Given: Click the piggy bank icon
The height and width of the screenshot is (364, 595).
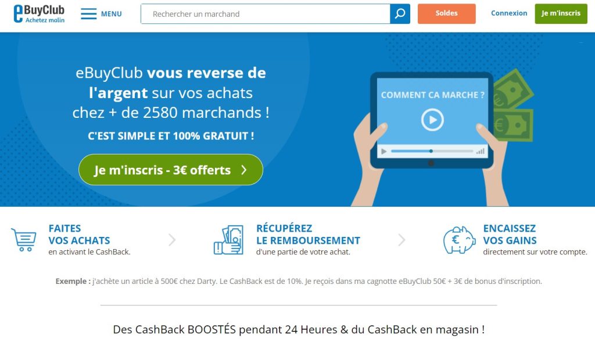Looking at the screenshot, I should coord(459,240).
